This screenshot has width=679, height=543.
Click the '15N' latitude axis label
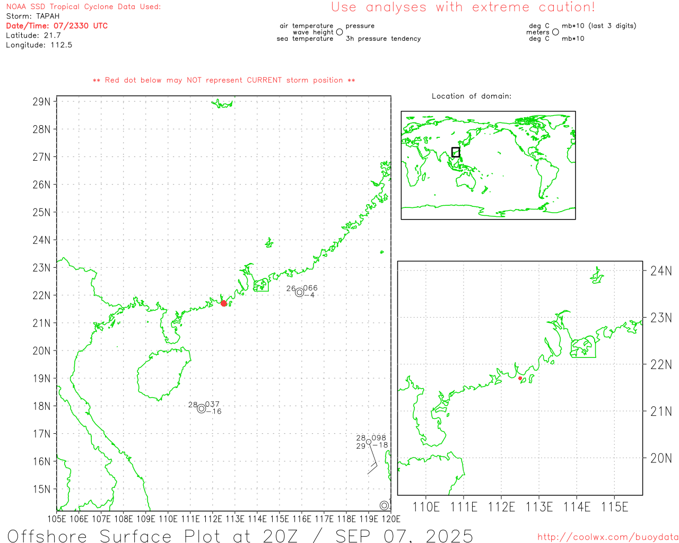[x=41, y=489]
